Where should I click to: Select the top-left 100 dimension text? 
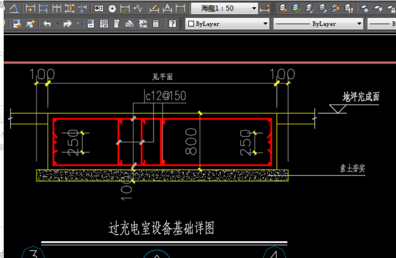(42, 75)
